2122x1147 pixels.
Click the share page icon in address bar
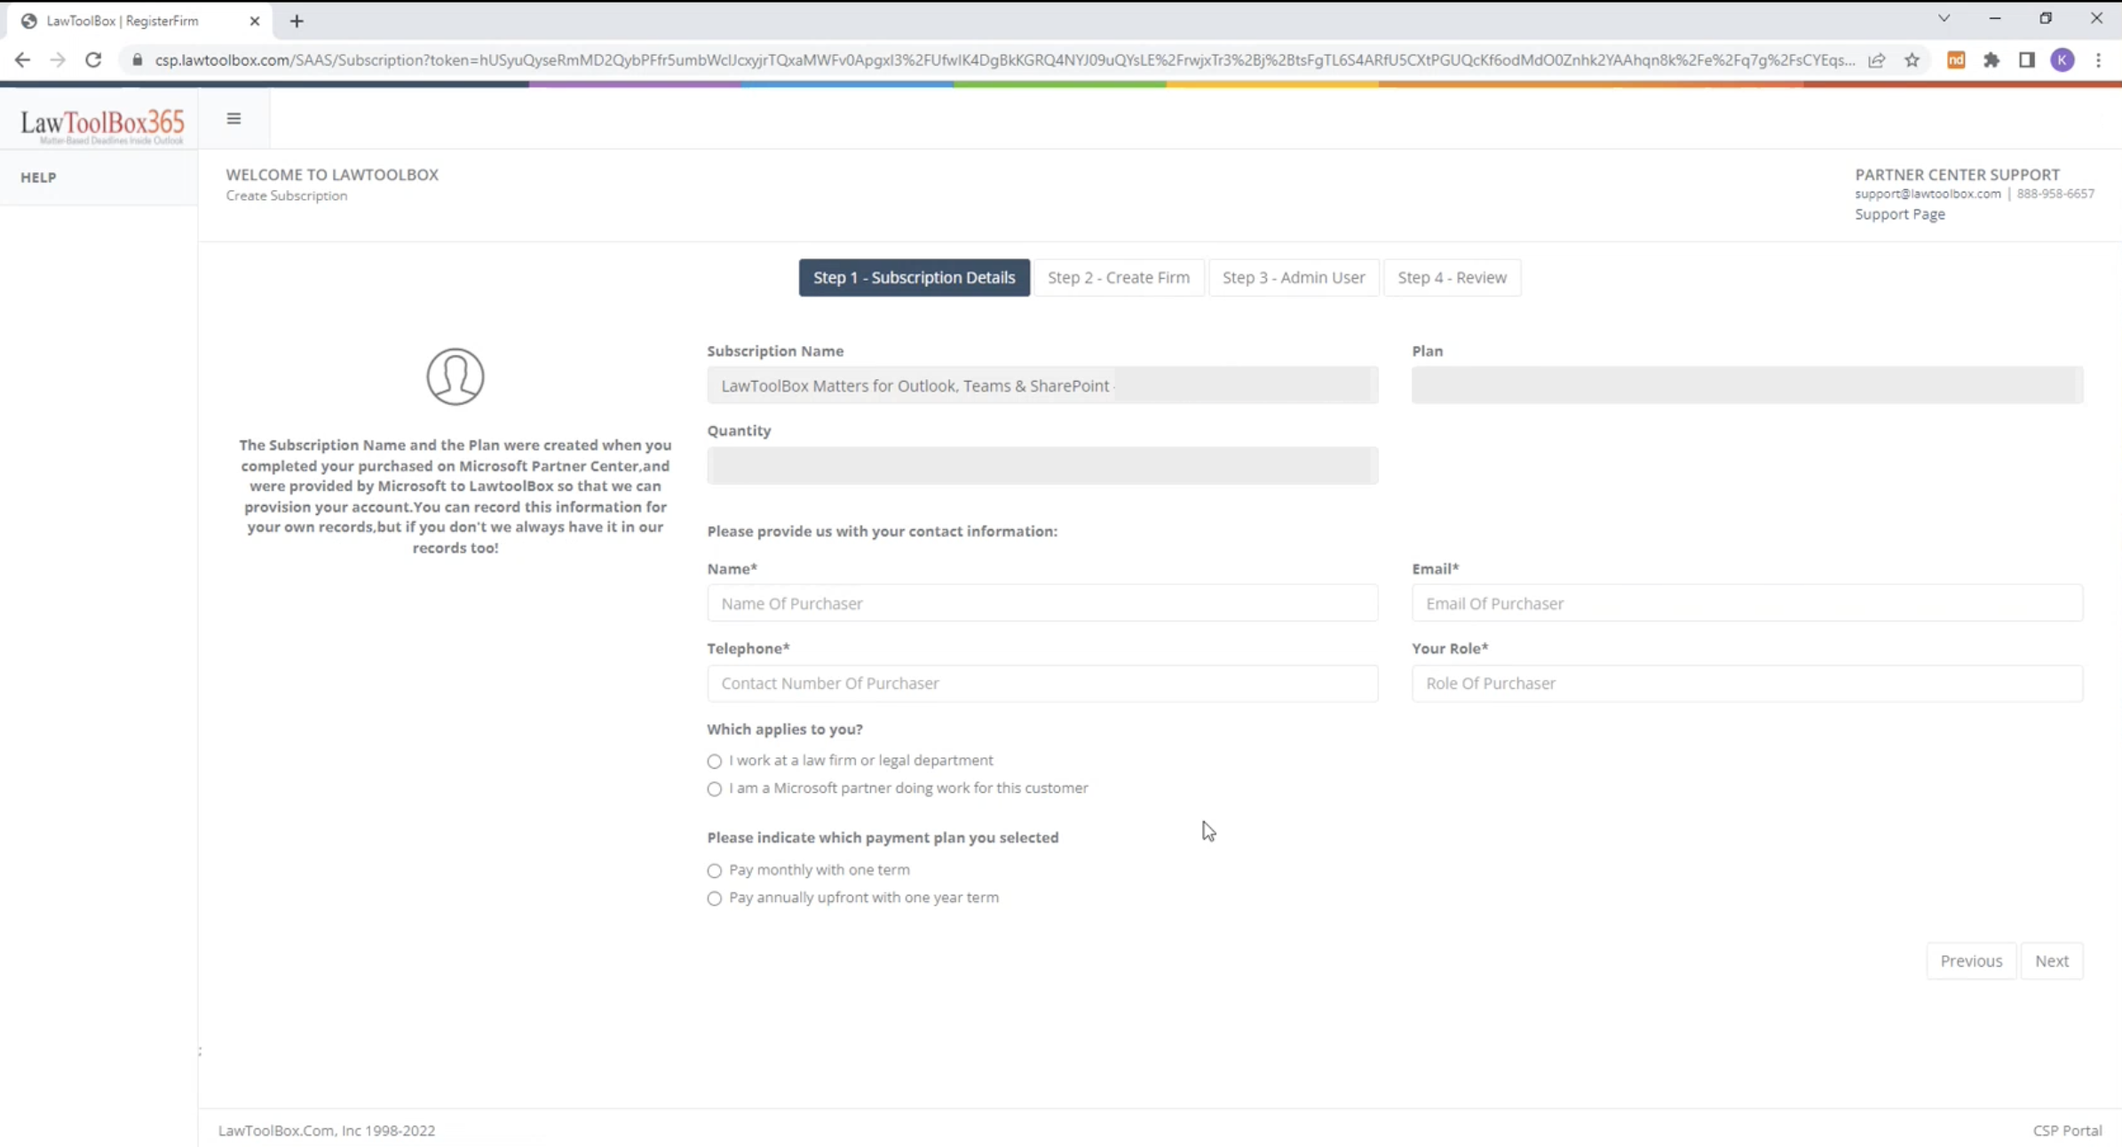click(1876, 59)
